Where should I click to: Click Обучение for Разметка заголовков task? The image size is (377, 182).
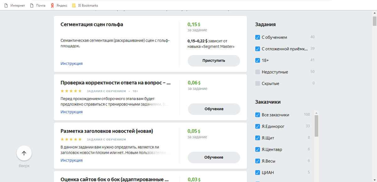coord(214,157)
